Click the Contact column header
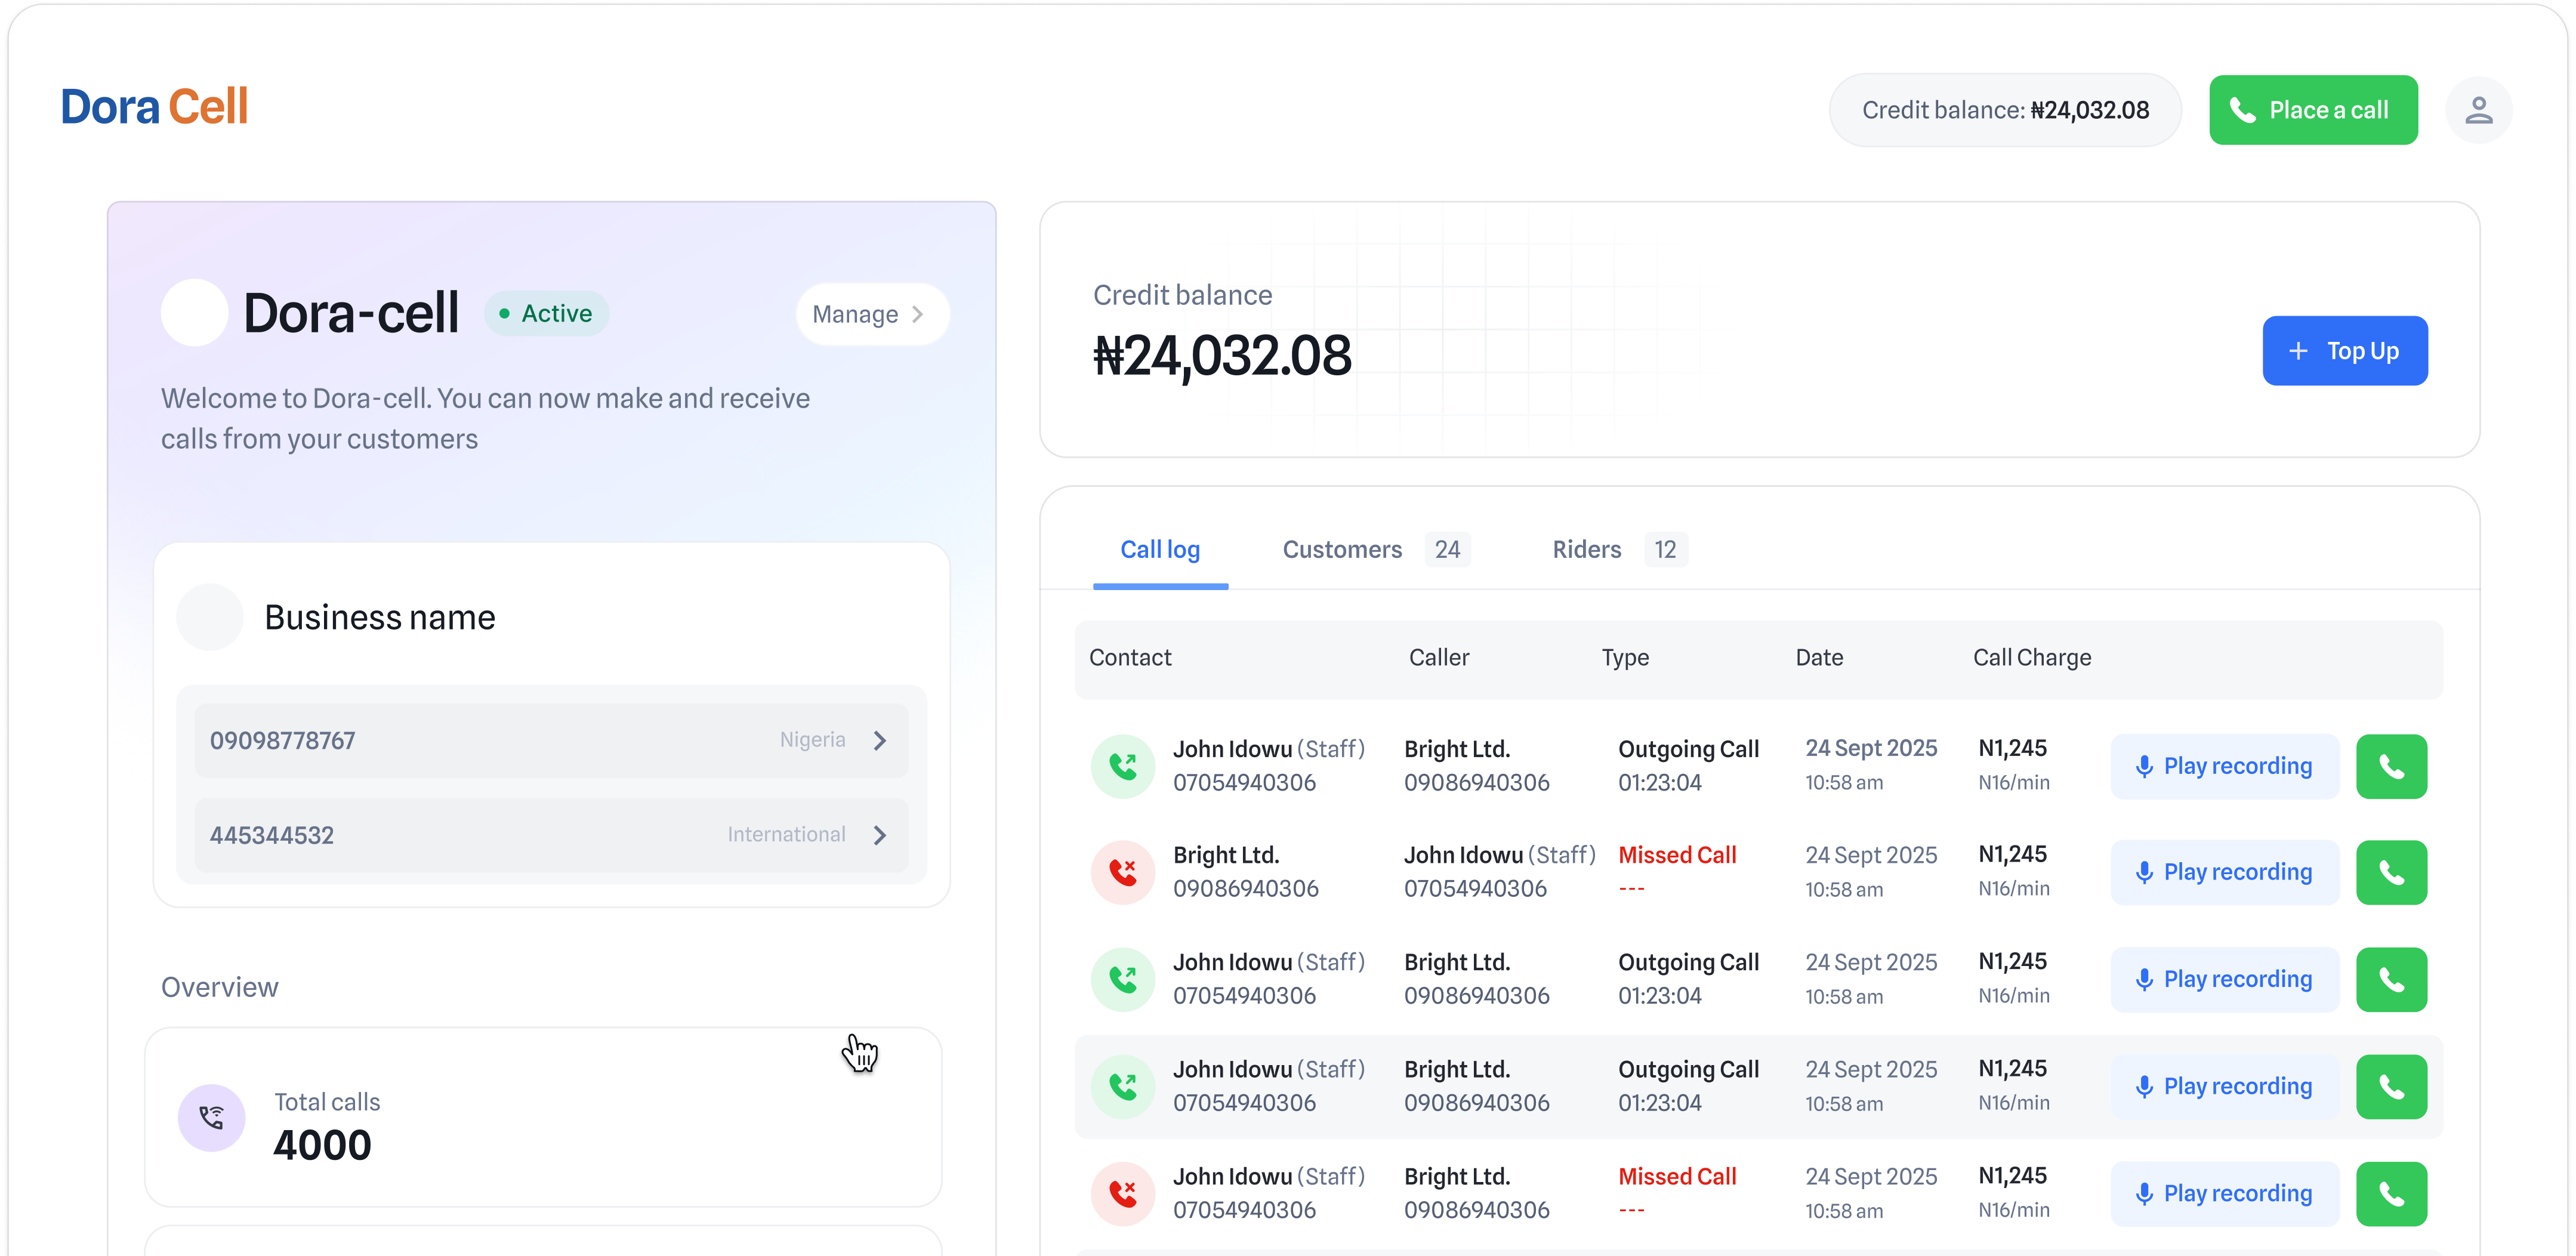This screenshot has height=1256, width=2576. coord(1130,657)
